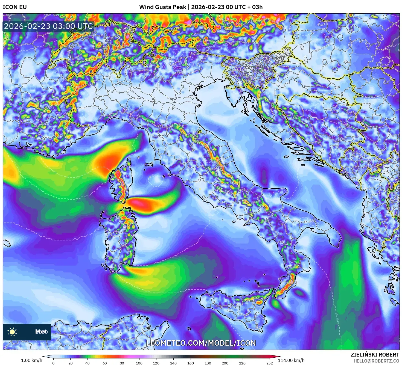Click the 114.00 km/h maximum value label
The height and width of the screenshot is (365, 402).
pyautogui.click(x=291, y=360)
